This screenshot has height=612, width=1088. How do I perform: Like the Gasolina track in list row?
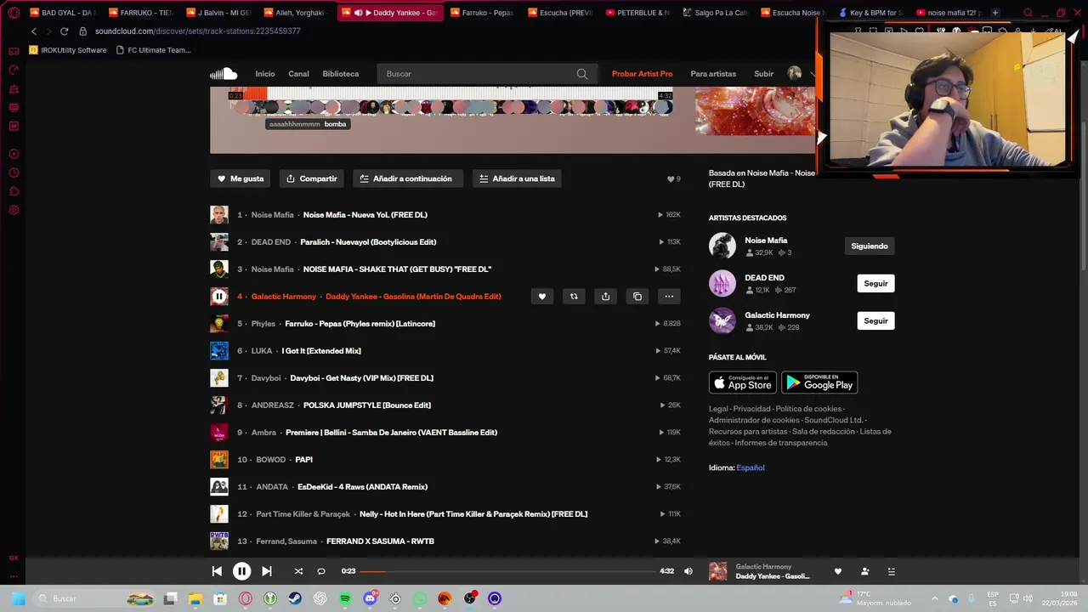tap(542, 297)
